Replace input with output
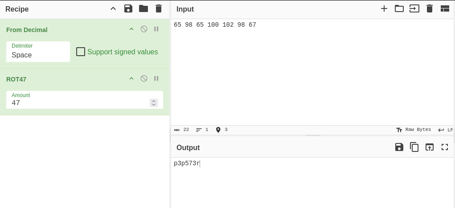The height and width of the screenshot is (208, 455). tap(430, 147)
